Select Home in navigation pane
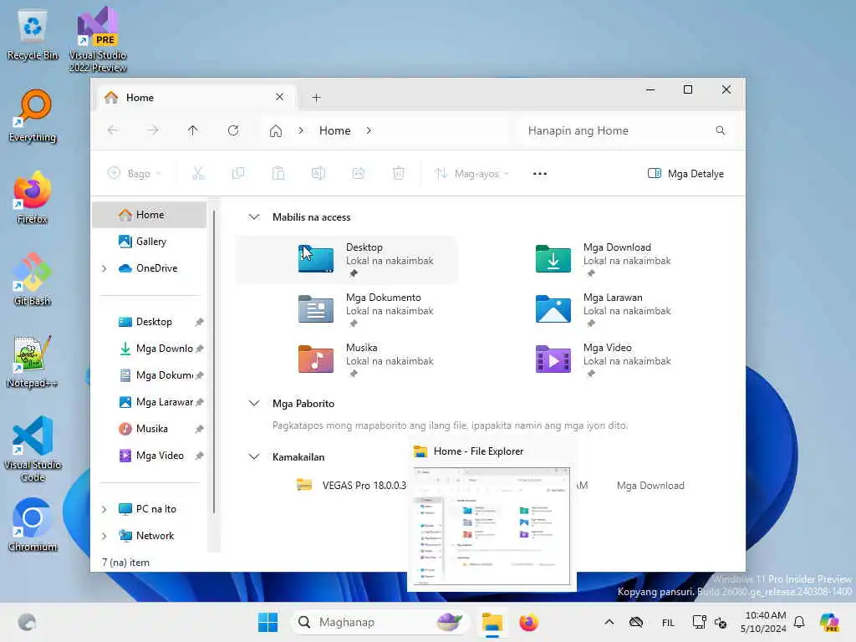 tap(150, 215)
